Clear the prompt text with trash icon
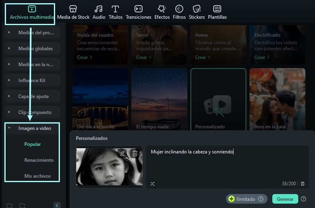315x208 pixels. click(x=303, y=184)
